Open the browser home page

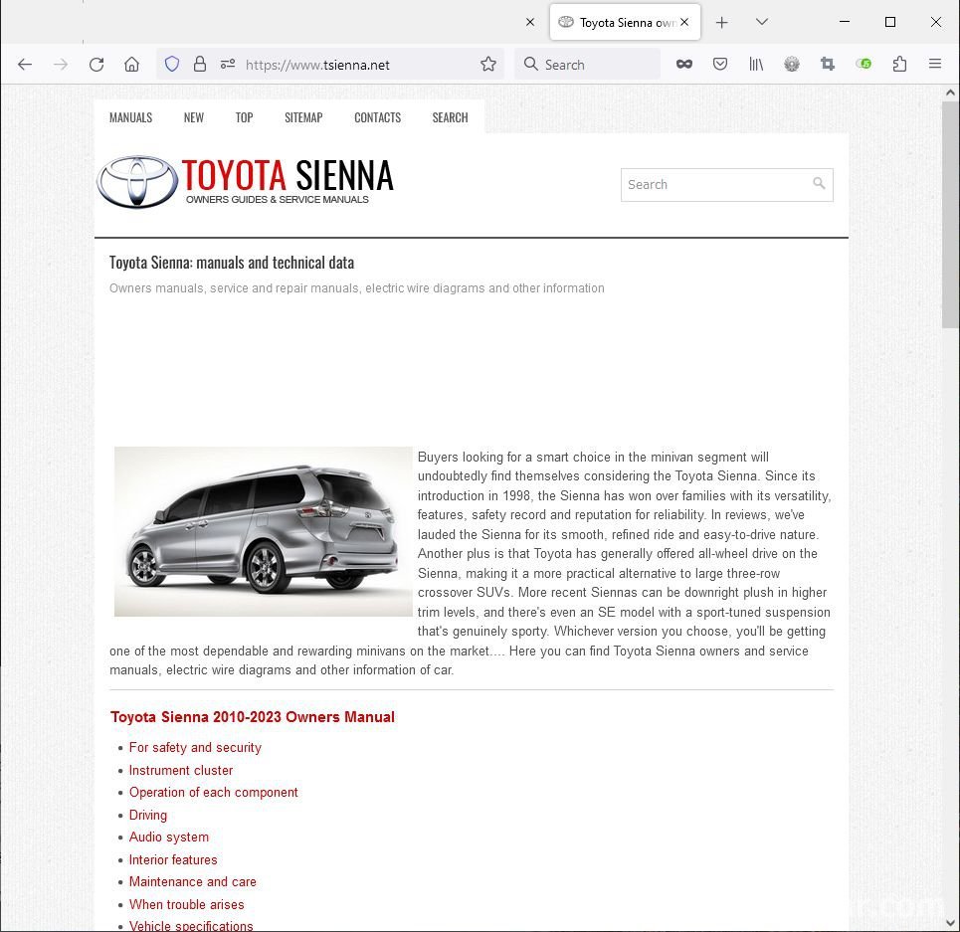tap(131, 65)
